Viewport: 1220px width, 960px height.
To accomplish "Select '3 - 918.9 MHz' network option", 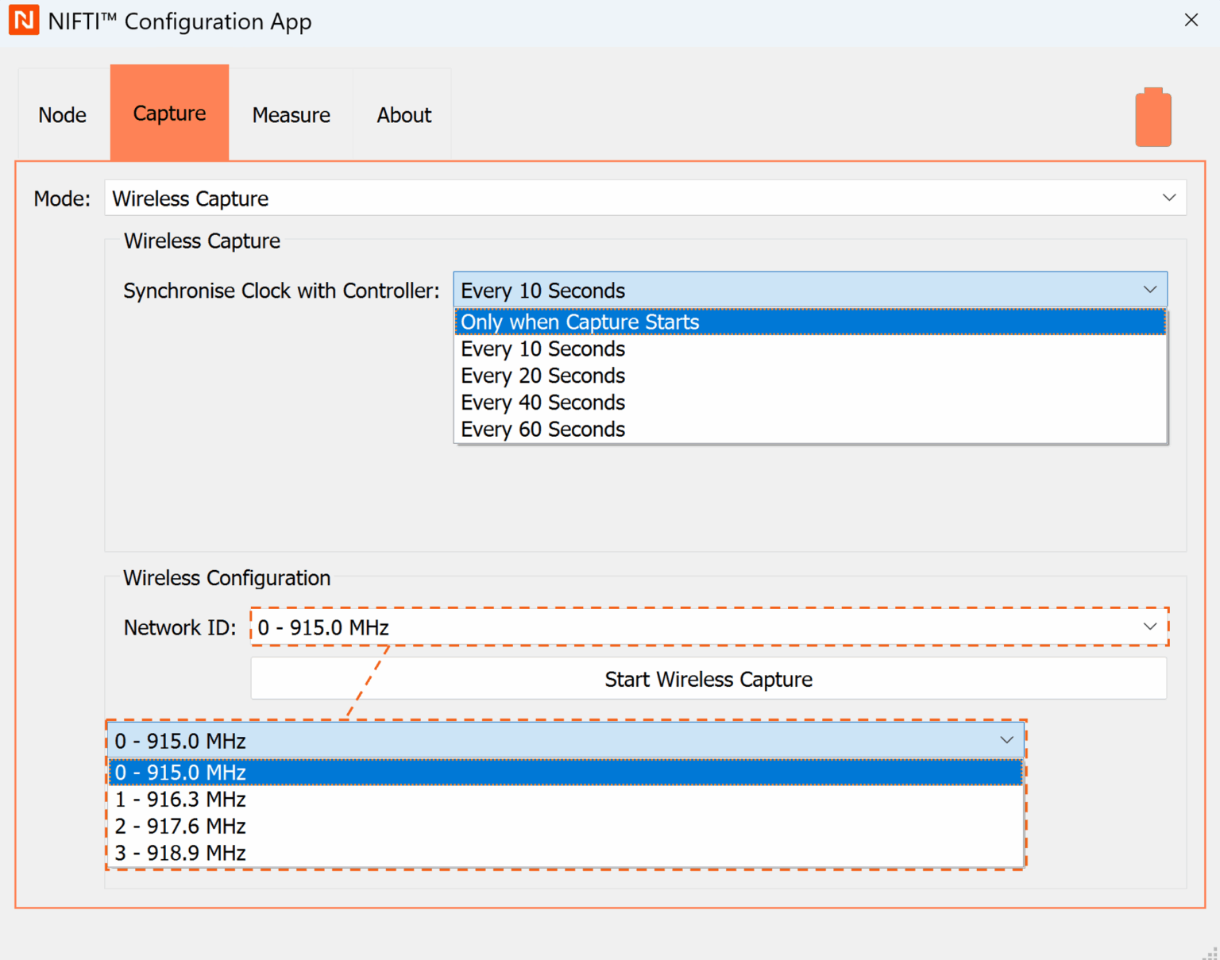I will (566, 853).
